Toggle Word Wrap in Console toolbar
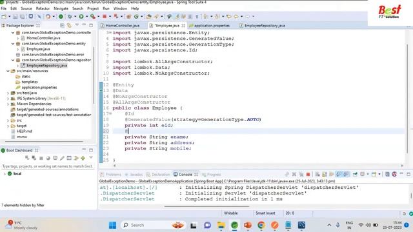This screenshot has width=413, height=232. click(x=331, y=174)
